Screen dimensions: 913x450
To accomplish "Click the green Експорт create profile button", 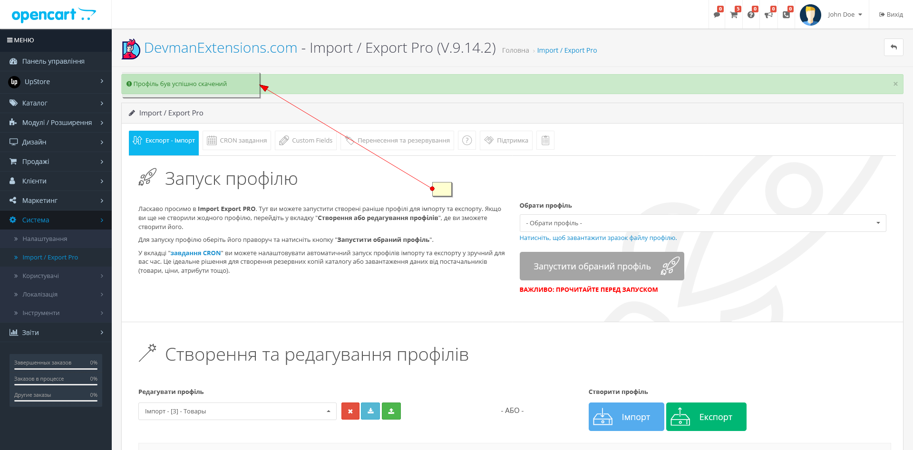I will pyautogui.click(x=706, y=417).
